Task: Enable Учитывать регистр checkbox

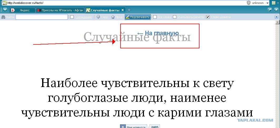Action: 175,17
